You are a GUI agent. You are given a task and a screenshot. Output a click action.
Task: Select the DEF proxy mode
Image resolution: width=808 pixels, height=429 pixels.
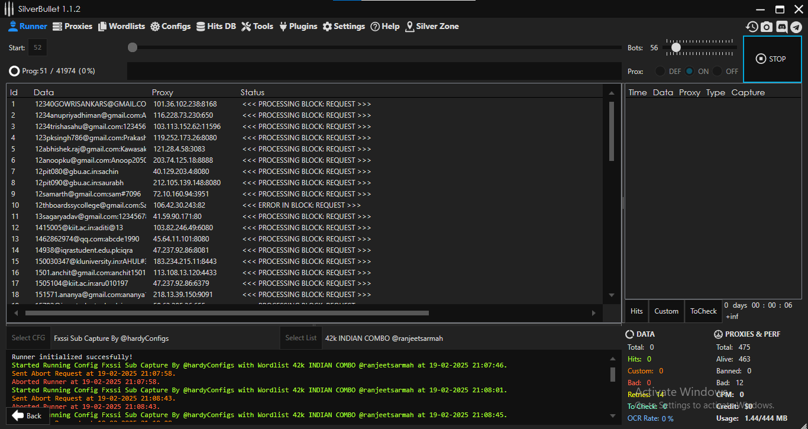tap(660, 71)
